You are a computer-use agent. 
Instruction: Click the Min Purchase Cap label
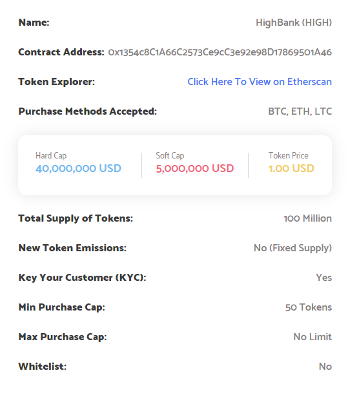61,307
